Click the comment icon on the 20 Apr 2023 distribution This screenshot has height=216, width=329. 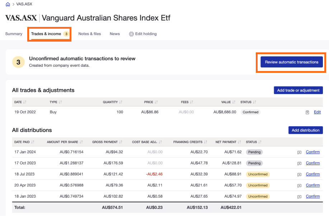[299, 185]
